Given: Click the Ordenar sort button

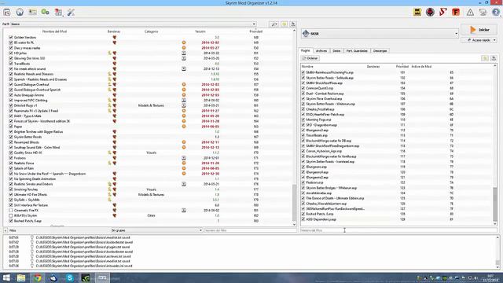Looking at the screenshot, I should (x=310, y=58).
